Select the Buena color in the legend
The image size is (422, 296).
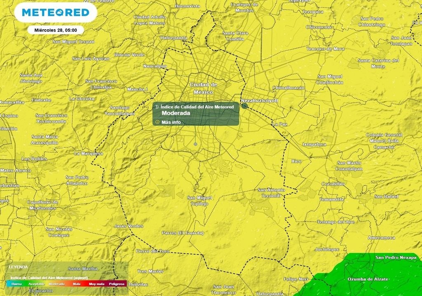(16, 284)
